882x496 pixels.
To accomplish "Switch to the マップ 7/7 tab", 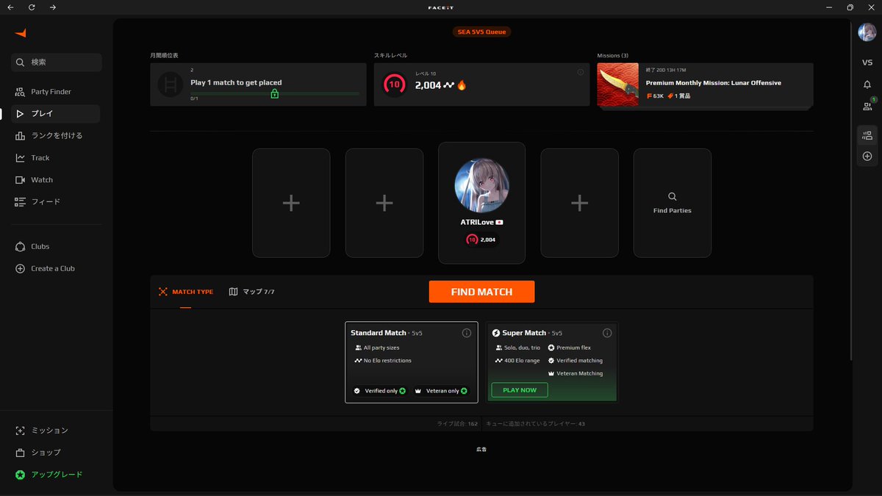I will coord(251,292).
